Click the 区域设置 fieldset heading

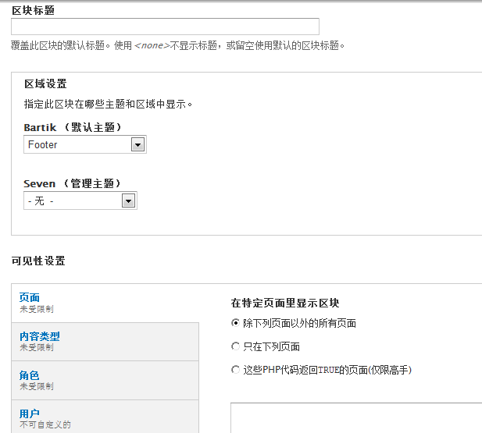pos(45,83)
